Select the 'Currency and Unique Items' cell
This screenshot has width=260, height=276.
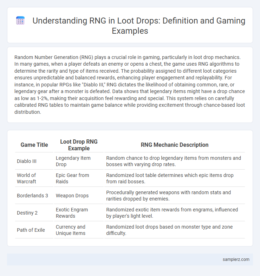pyautogui.click(x=79, y=230)
